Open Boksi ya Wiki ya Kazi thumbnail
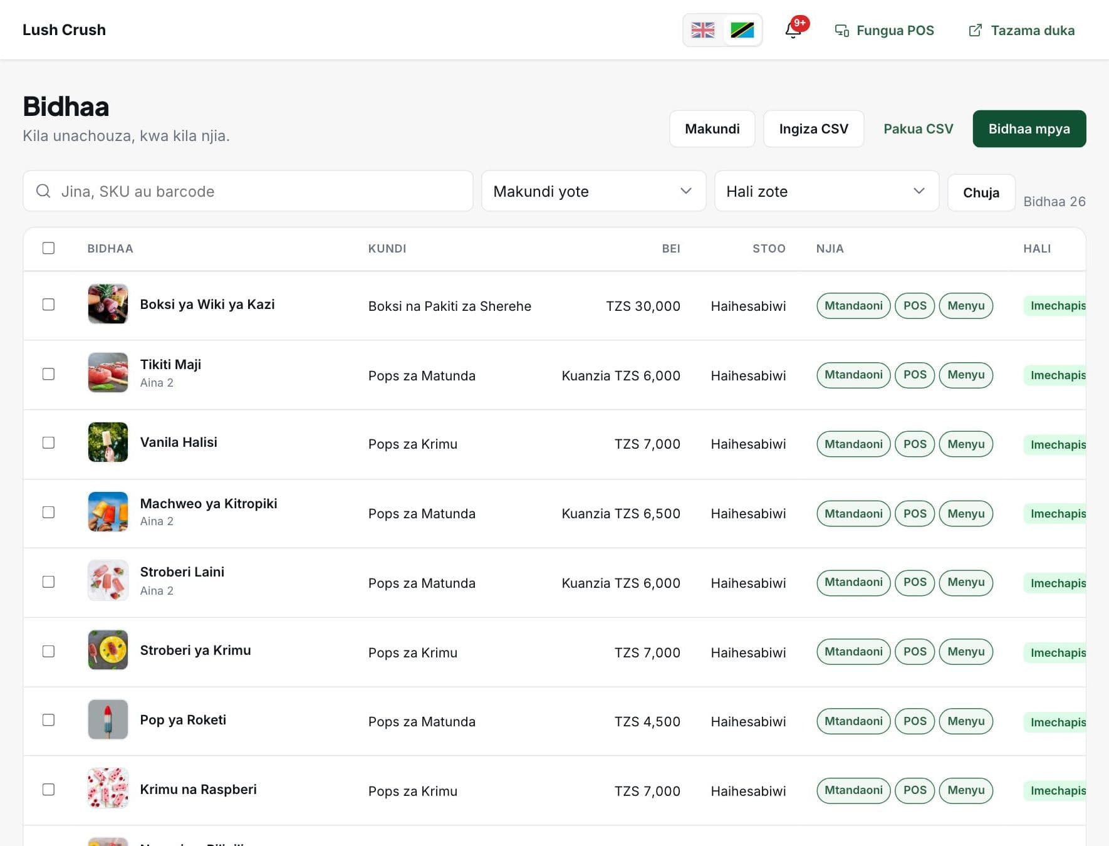1109x846 pixels. [x=108, y=304]
